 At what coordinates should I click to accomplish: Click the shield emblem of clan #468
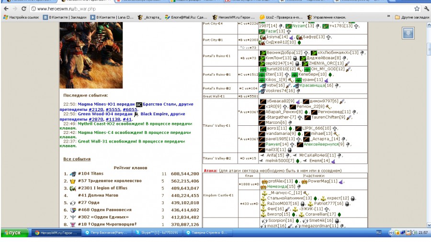pyautogui.click(x=73, y=210)
